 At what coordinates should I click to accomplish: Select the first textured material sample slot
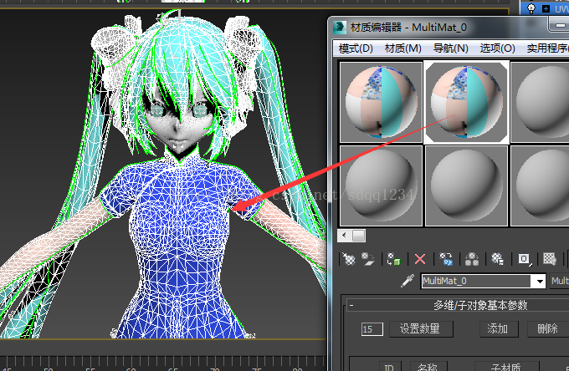click(381, 102)
